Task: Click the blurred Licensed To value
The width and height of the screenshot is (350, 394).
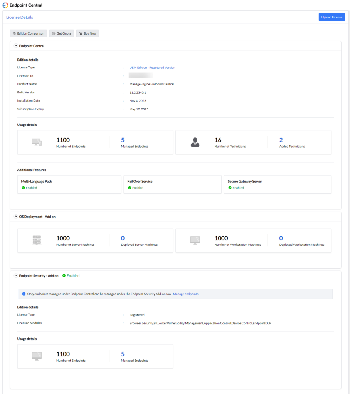Action: [141, 75]
